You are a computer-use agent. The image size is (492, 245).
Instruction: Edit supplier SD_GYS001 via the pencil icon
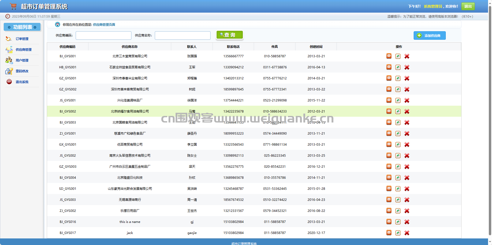pyautogui.click(x=398, y=189)
